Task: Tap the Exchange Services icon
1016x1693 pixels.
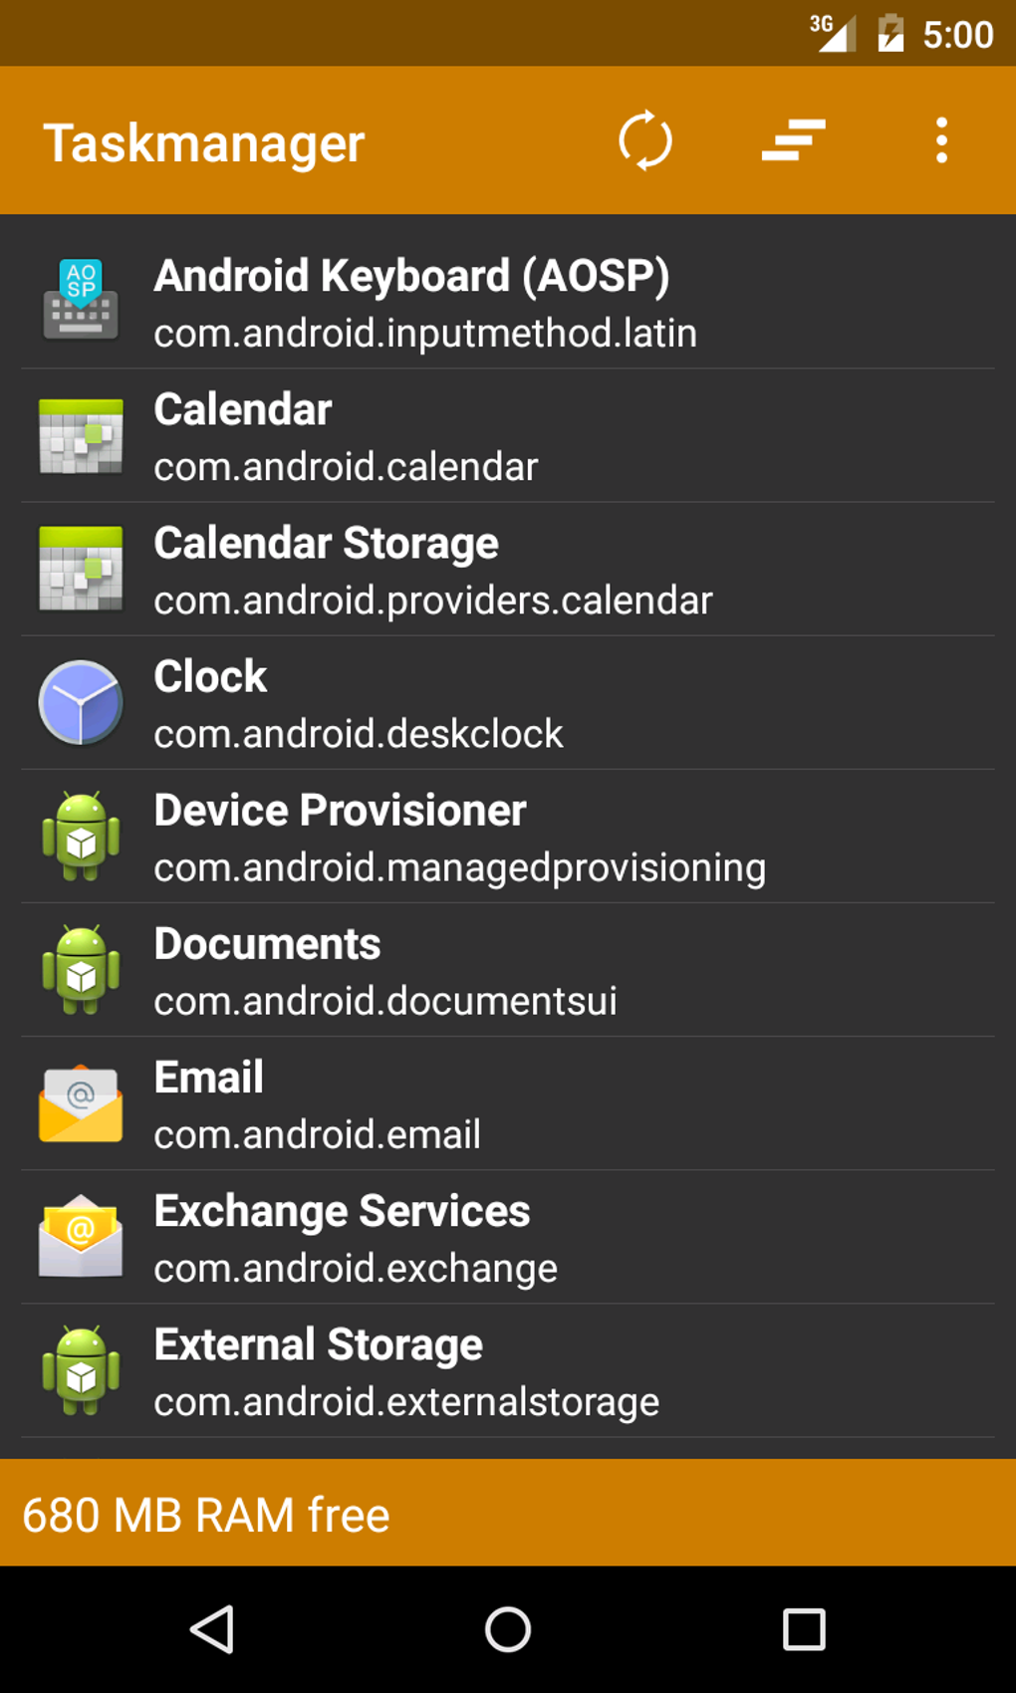Action: pos(81,1237)
